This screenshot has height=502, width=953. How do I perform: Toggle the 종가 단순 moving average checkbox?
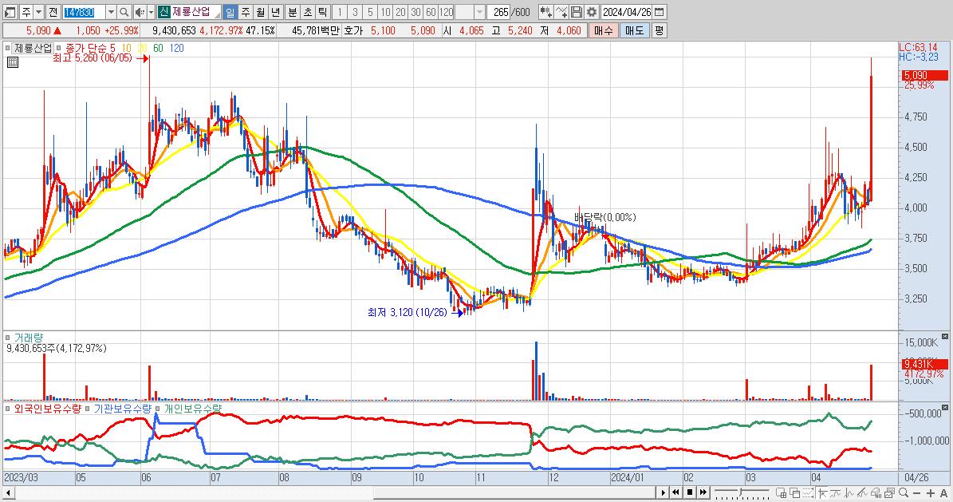click(58, 48)
